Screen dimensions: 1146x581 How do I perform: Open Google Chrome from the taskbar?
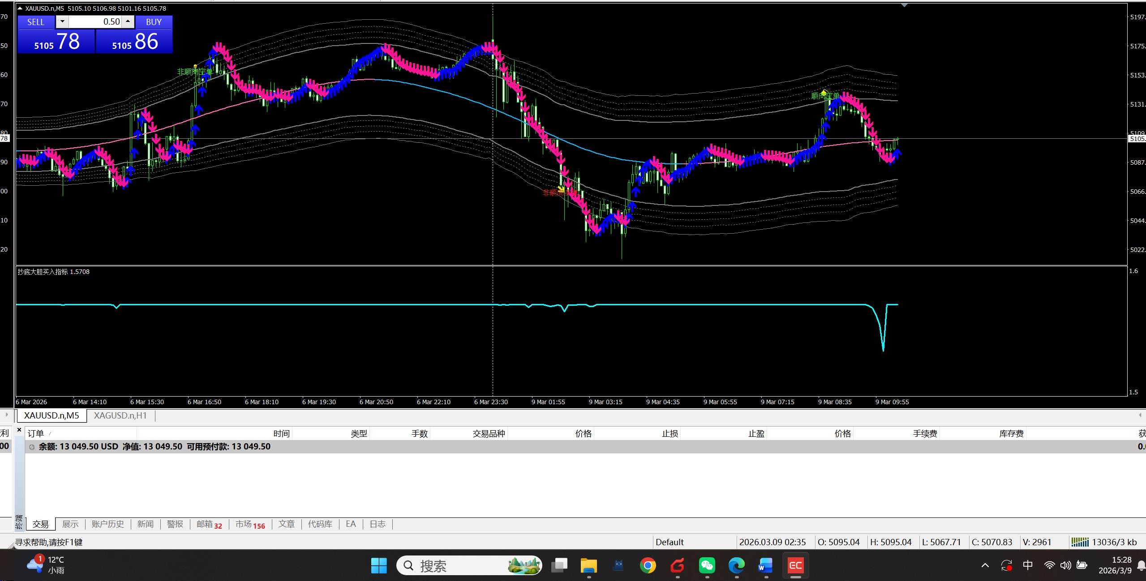648,566
